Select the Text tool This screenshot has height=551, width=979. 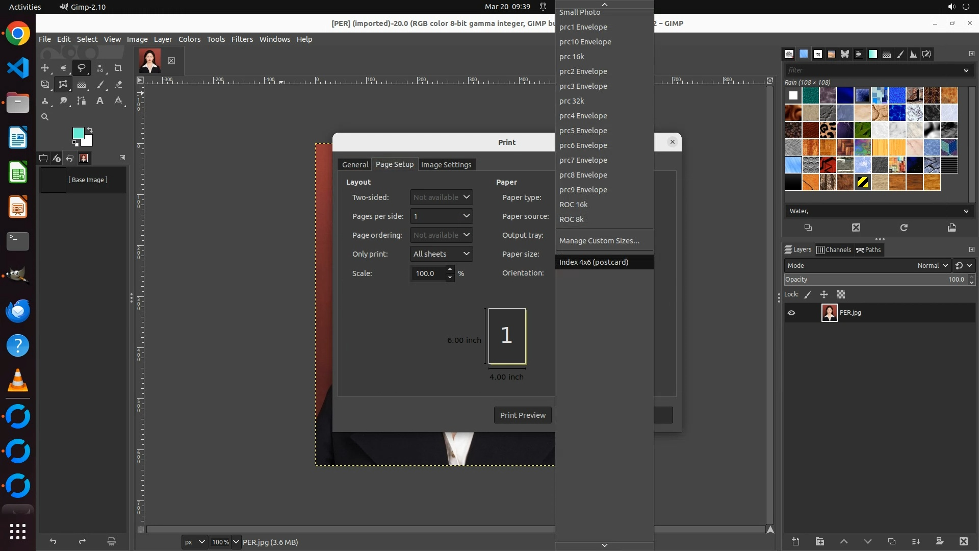(100, 101)
